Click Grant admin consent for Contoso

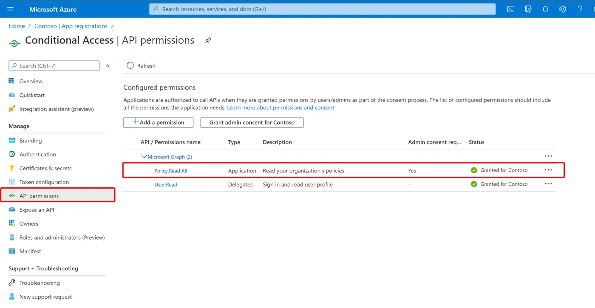[x=252, y=122]
